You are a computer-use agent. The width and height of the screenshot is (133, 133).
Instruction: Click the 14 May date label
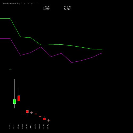point(27,126)
